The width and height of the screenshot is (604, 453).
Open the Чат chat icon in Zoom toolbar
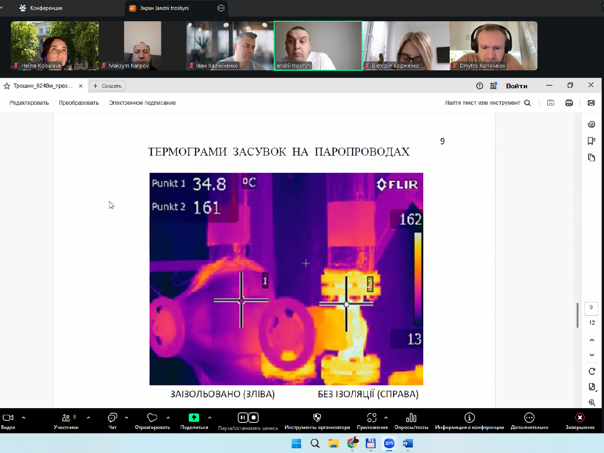pos(112,418)
